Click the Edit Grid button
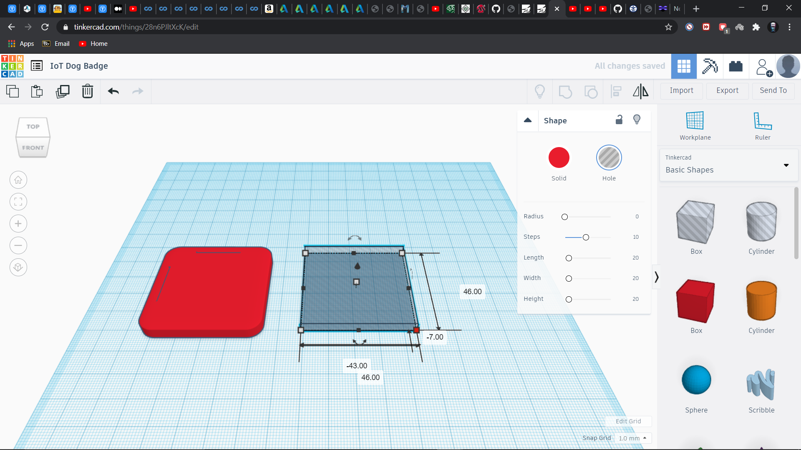The width and height of the screenshot is (801, 450). [627, 421]
